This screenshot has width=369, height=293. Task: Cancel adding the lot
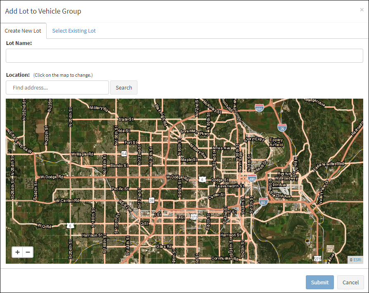click(x=350, y=282)
